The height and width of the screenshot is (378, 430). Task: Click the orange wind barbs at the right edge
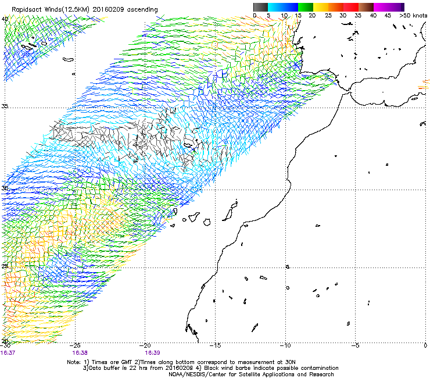click(x=424, y=84)
